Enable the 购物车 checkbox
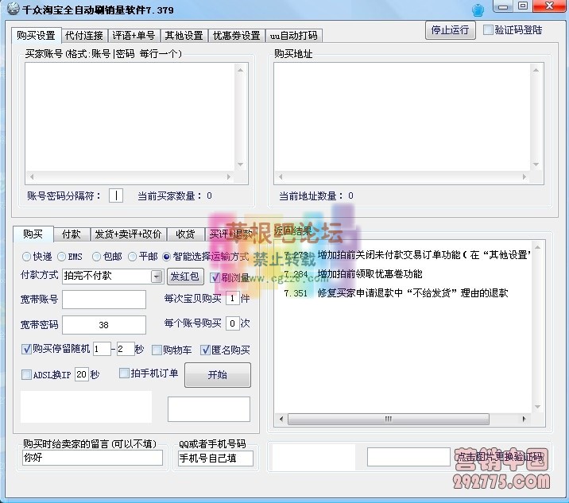This screenshot has width=569, height=503. (157, 350)
